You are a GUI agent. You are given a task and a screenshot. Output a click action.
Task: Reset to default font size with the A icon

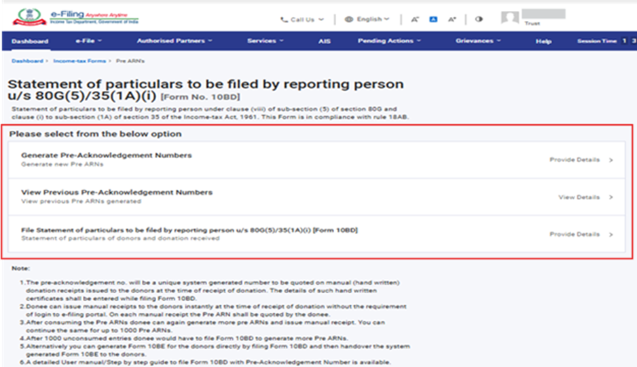tap(433, 19)
